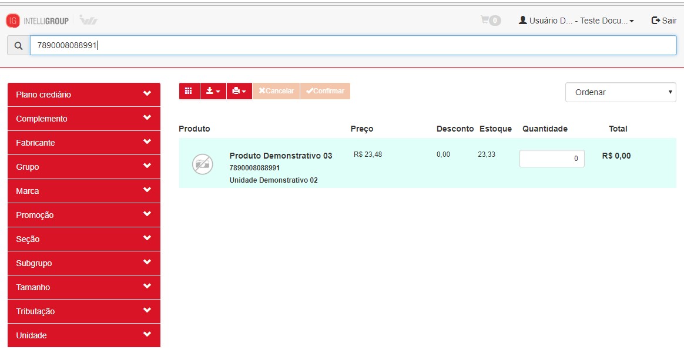Click the Cancelar button
Image resolution: width=684 pixels, height=353 pixels.
[276, 90]
